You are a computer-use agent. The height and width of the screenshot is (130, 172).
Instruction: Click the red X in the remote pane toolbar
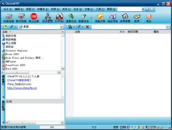point(87,27)
